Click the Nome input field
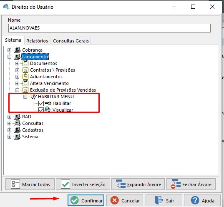 [x=109, y=28]
